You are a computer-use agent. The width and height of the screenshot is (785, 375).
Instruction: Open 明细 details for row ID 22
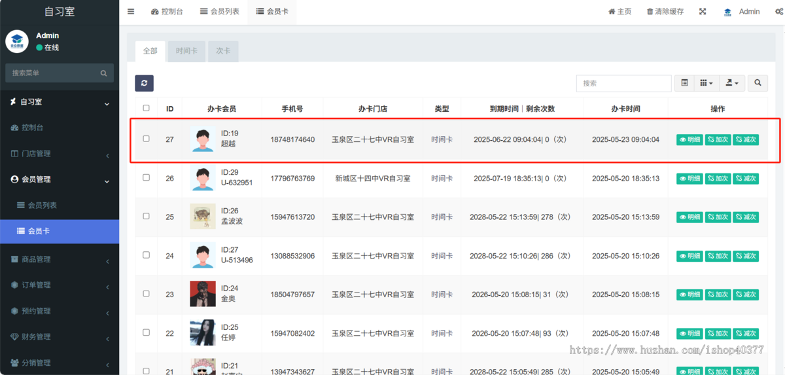click(x=689, y=333)
